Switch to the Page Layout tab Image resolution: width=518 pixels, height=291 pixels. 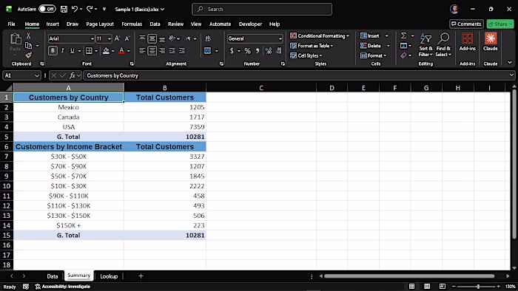[100, 24]
